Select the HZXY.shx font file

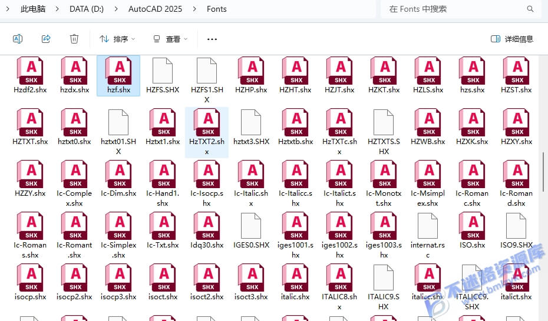click(x=516, y=127)
